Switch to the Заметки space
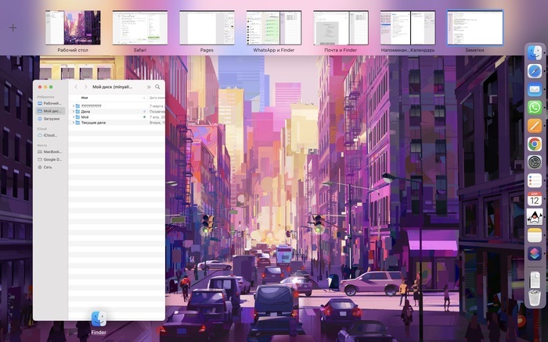 coord(475,28)
